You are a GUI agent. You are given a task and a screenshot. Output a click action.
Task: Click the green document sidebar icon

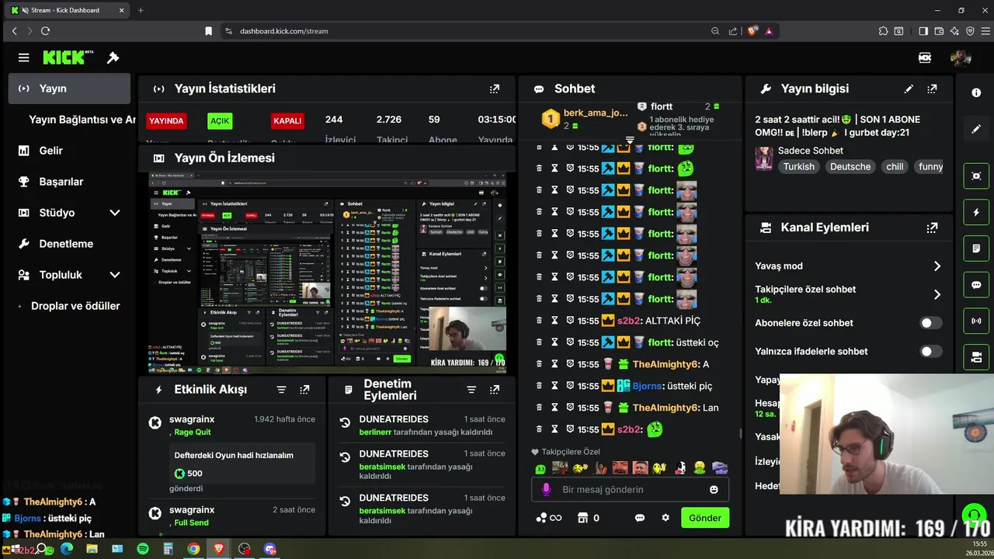pos(976,248)
